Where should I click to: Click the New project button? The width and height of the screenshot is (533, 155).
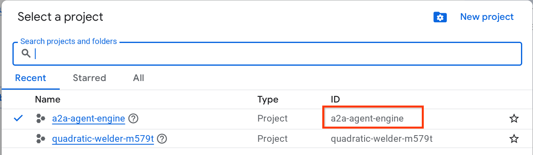[x=487, y=17]
